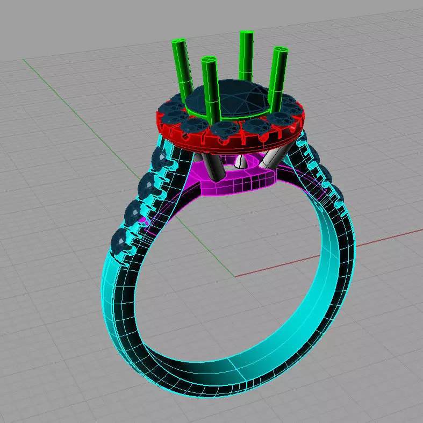Screen dimensions: 423x423
Task: Select the topmost accent stone on left shoulder
Action: 160,159
